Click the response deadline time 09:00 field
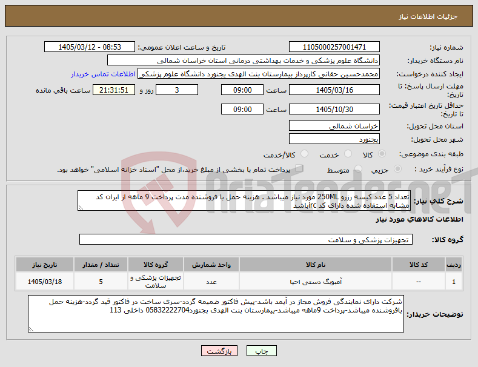Screen dimensions: 478x367 point(242,90)
